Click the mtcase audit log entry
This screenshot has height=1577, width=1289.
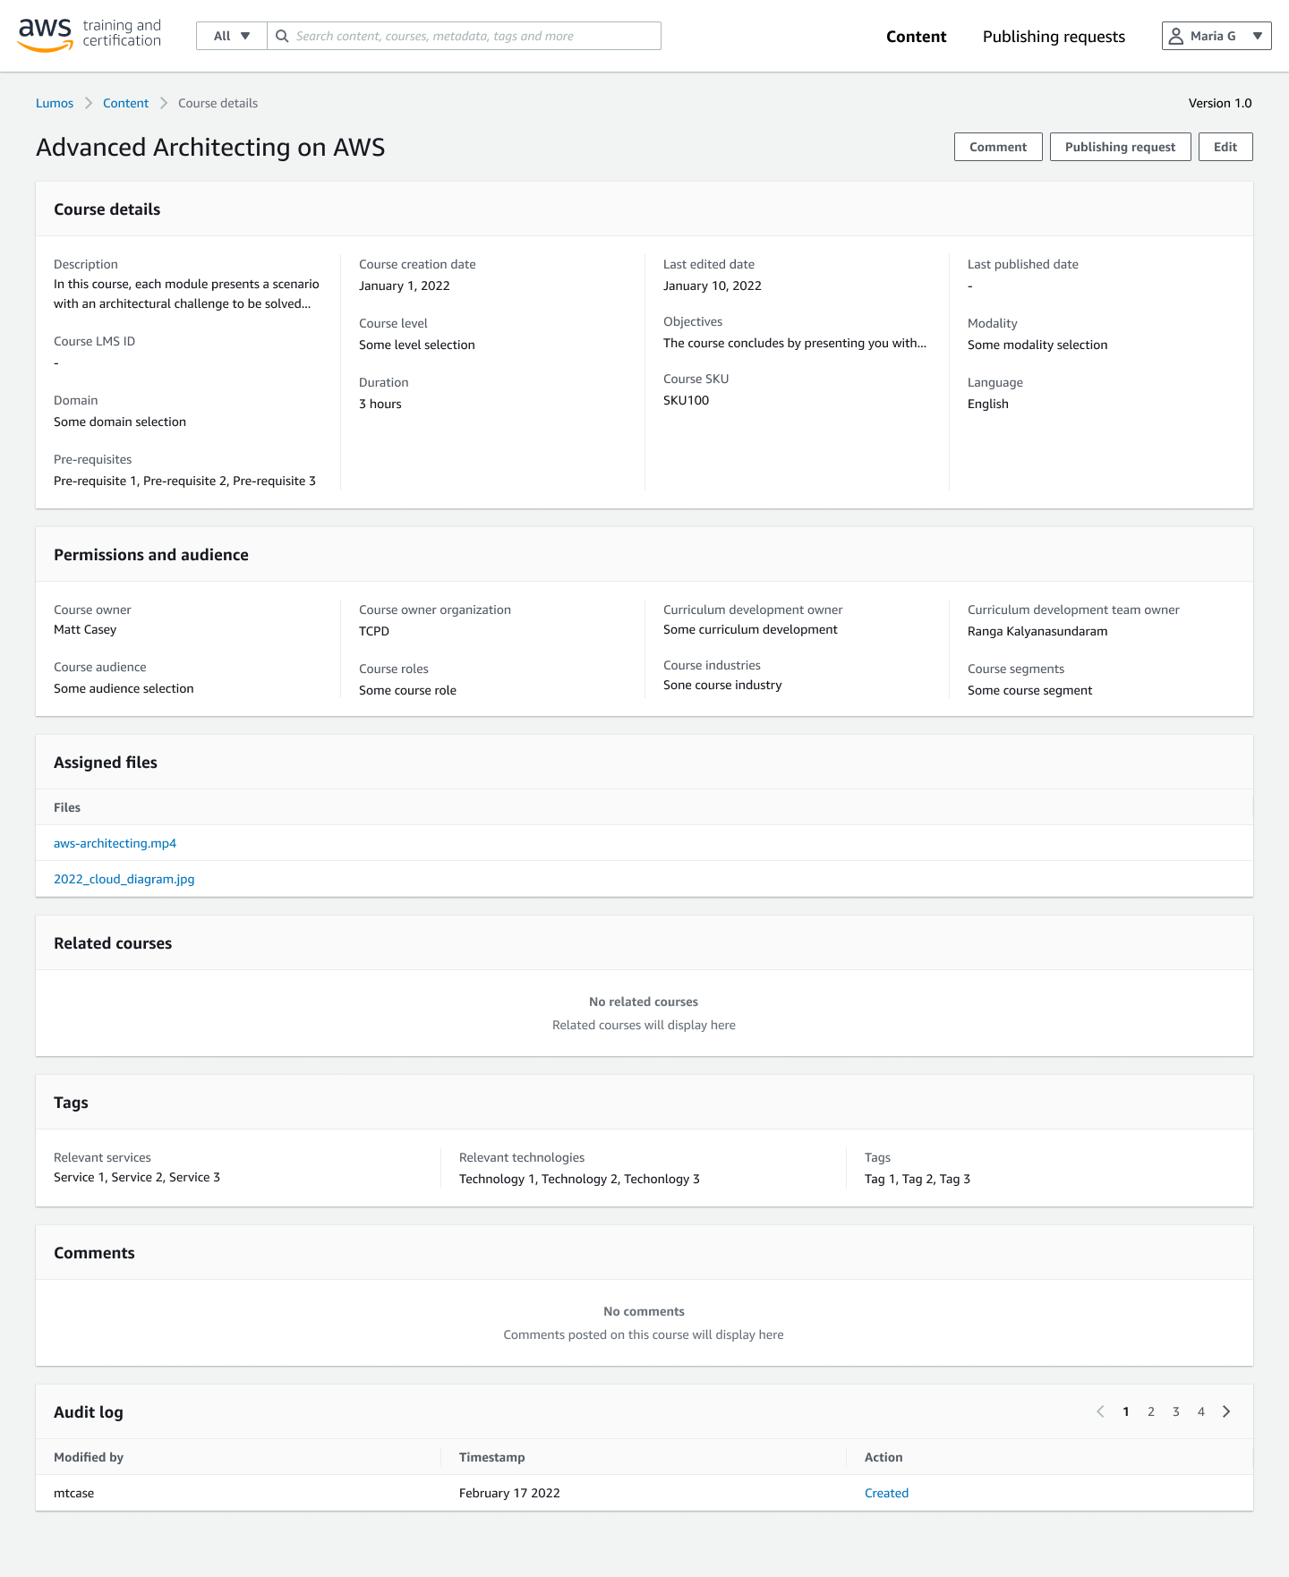point(73,1493)
